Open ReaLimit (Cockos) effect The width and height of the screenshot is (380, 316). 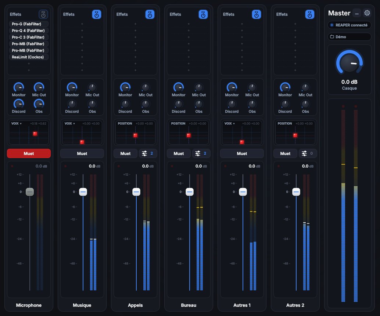point(29,57)
